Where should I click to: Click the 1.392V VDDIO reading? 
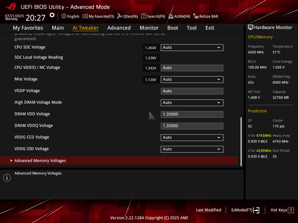[151, 68]
